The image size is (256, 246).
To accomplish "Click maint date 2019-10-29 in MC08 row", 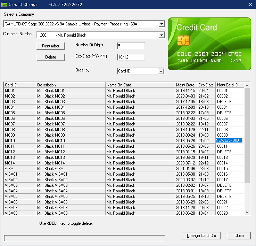I will (185, 130).
